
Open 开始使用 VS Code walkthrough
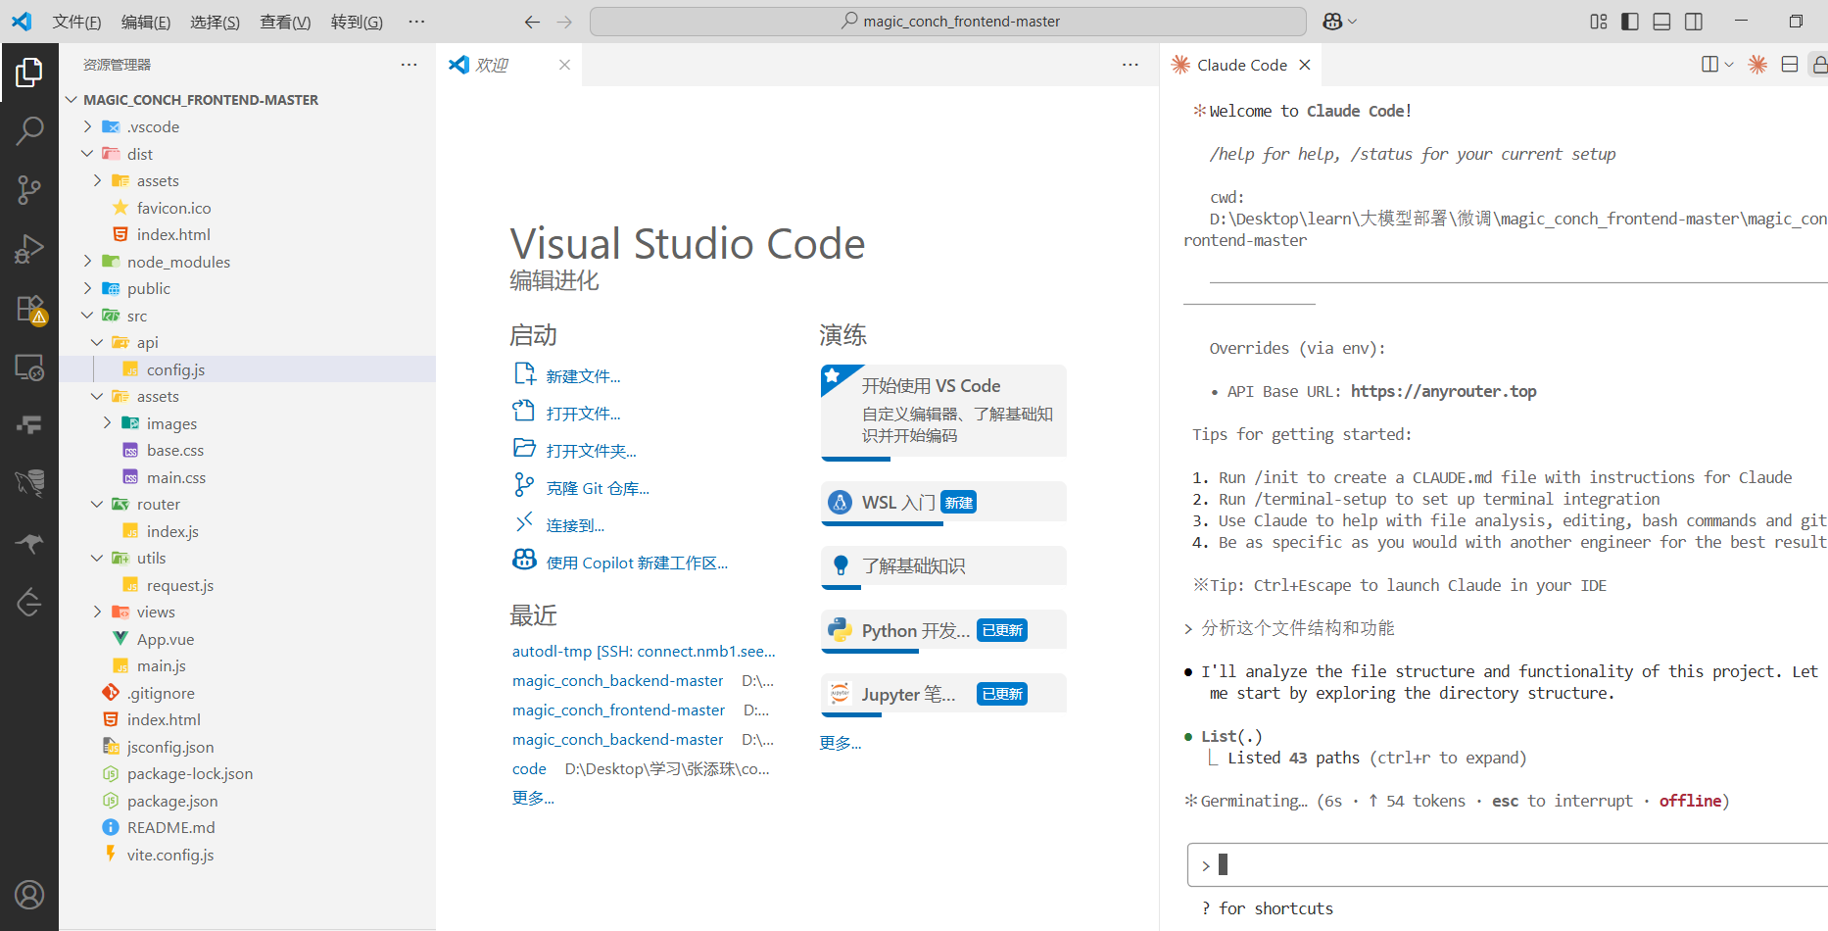click(943, 412)
